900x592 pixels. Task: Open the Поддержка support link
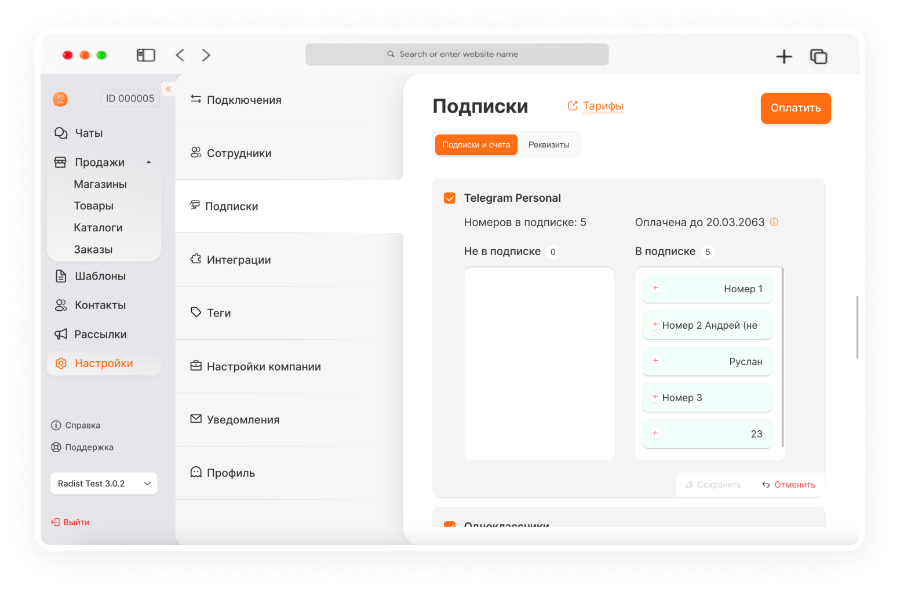point(82,448)
